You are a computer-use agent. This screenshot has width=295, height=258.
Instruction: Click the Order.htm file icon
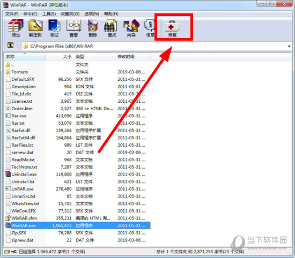8,109
